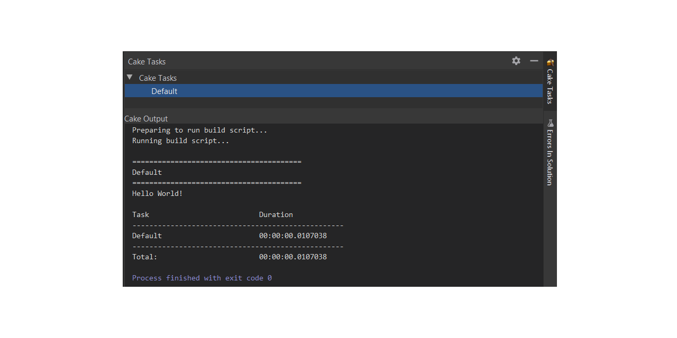Select the Preparing to run build script line
This screenshot has height=338, width=677.
coord(199,130)
